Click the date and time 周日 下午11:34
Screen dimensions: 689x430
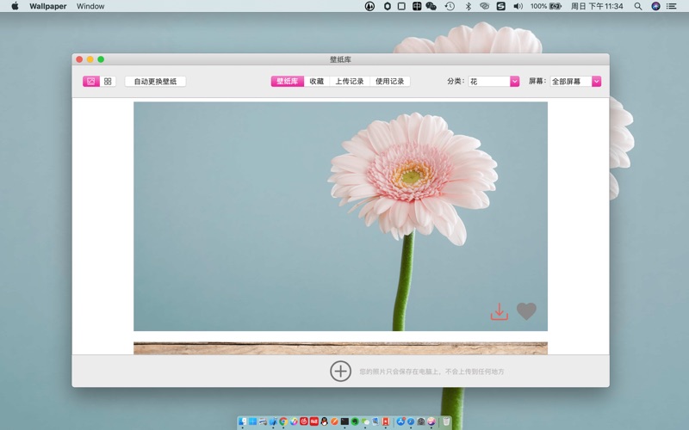(597, 6)
